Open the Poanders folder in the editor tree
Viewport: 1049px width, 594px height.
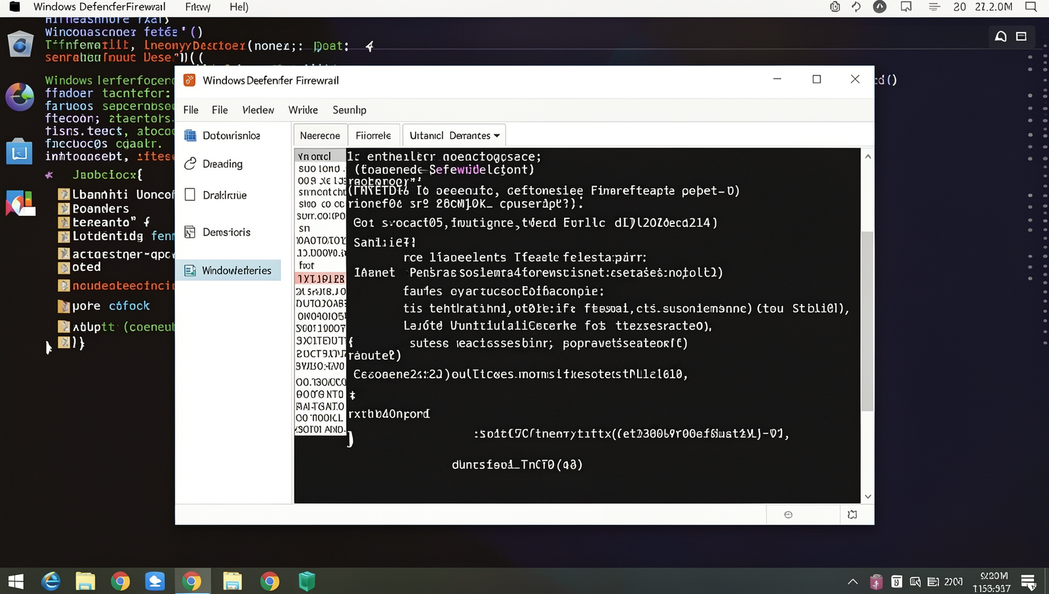(x=94, y=208)
